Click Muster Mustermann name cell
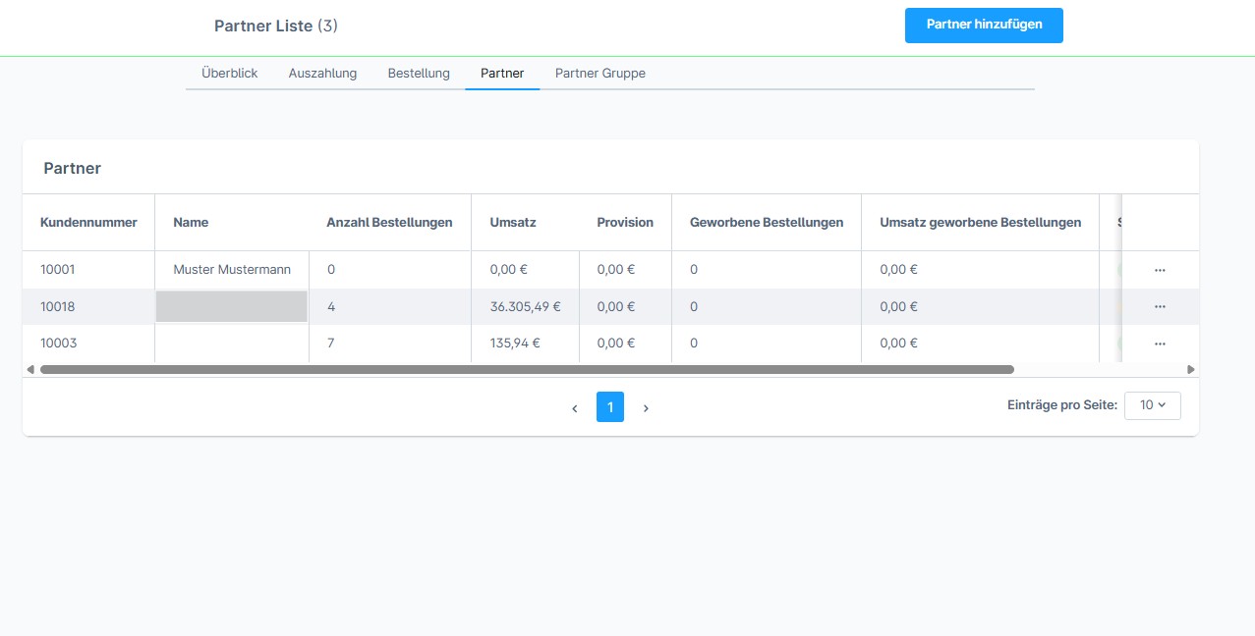Image resolution: width=1255 pixels, height=636 pixels. [232, 270]
